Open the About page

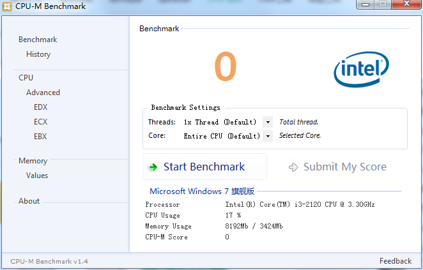point(29,201)
